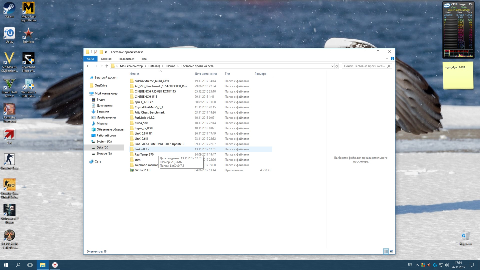Switch to details view layout

coord(386,251)
